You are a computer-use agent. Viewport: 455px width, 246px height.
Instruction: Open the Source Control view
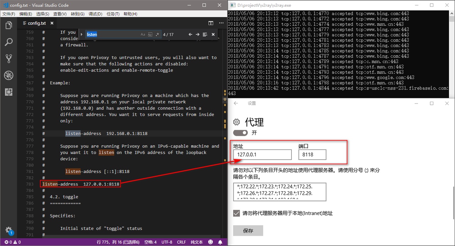pyautogui.click(x=9, y=59)
